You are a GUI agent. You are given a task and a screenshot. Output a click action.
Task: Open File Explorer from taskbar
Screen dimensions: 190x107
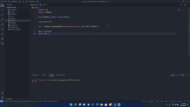point(102,105)
